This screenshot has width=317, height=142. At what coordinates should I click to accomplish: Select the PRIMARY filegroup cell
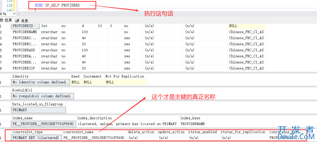tap(38, 110)
